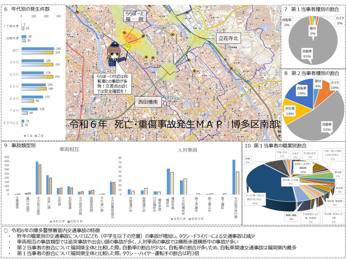The width and height of the screenshot is (346, 259).
Task: Select the 15歳未満 age label
Action: point(11,26)
